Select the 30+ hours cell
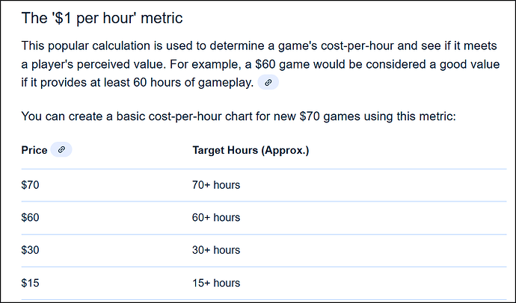 tap(216, 250)
